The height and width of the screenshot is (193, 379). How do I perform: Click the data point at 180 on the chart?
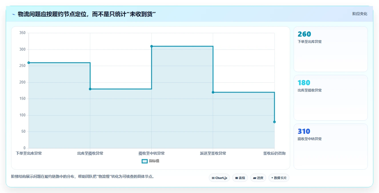click(x=90, y=89)
